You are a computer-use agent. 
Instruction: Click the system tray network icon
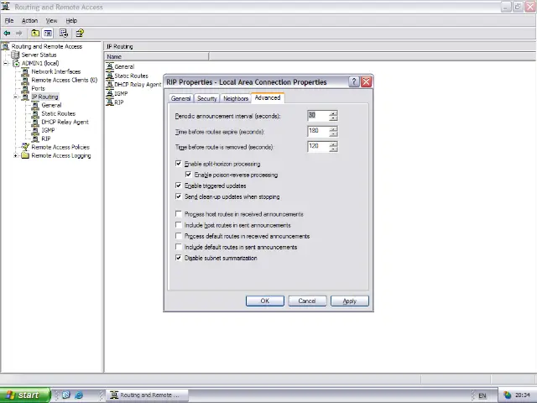(507, 395)
